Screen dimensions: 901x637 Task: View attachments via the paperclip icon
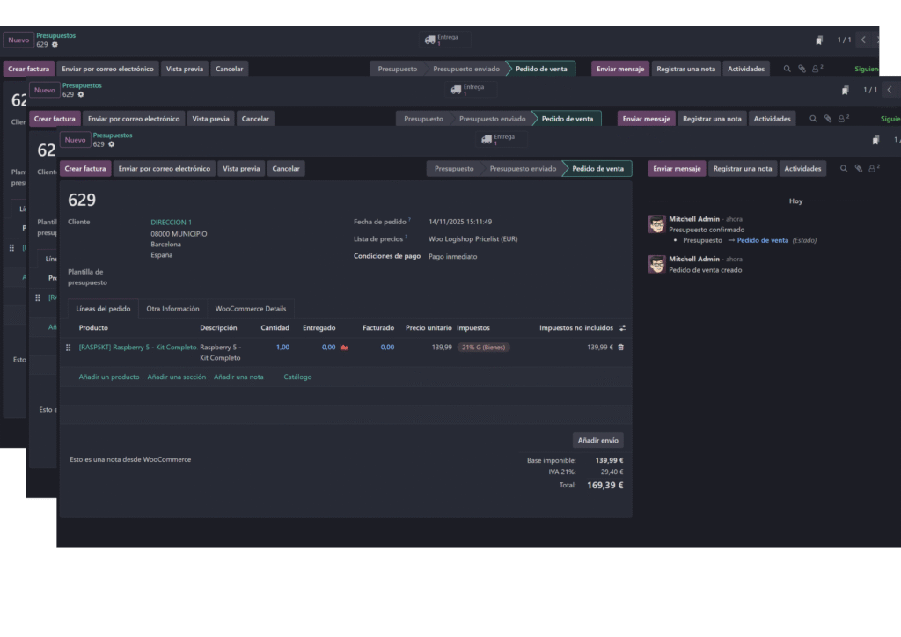pos(859,168)
